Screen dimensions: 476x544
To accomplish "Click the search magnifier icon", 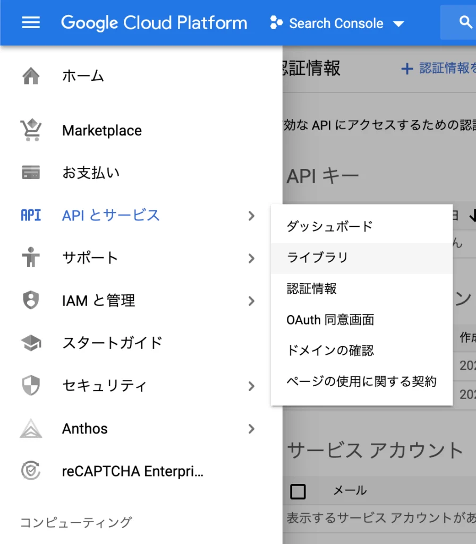I will (465, 22).
